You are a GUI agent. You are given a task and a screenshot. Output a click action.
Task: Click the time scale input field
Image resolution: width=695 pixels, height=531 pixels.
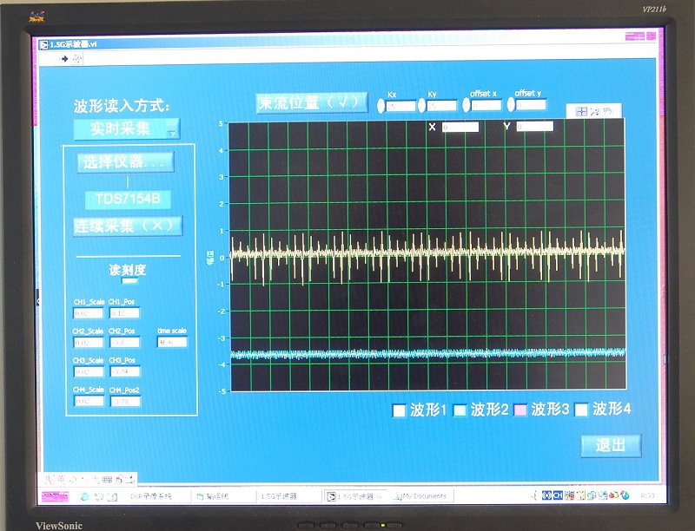(x=172, y=342)
